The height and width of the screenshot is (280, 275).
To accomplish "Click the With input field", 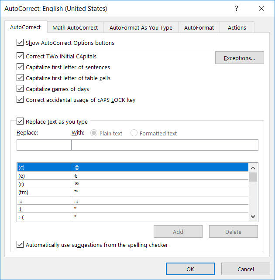I will pyautogui.click(x=165, y=145).
